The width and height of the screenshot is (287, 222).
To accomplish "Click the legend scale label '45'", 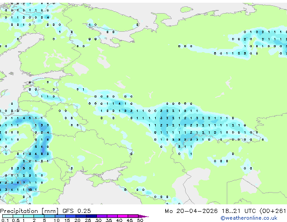I will click(x=129, y=220).
